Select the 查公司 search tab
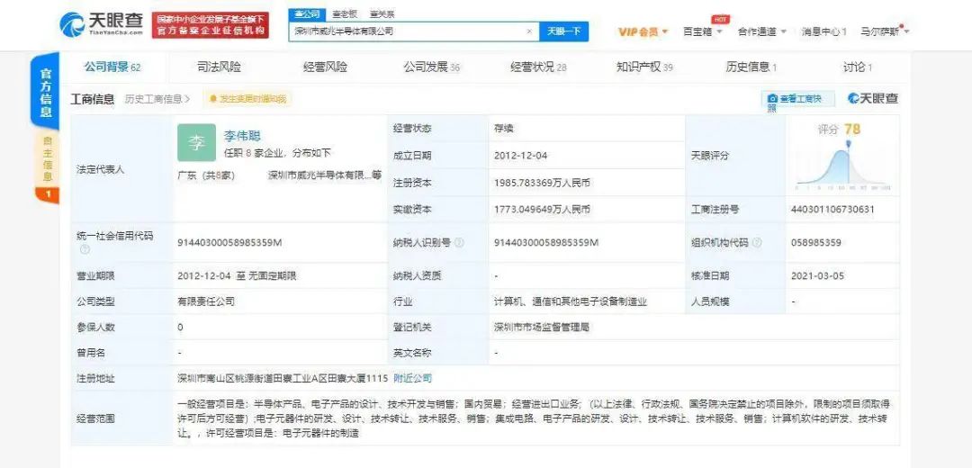 point(308,13)
